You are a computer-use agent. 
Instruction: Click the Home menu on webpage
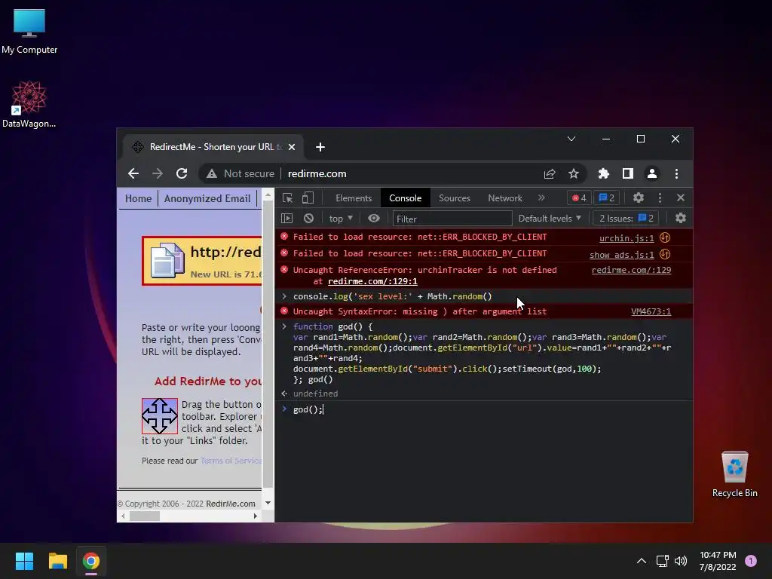tap(139, 198)
